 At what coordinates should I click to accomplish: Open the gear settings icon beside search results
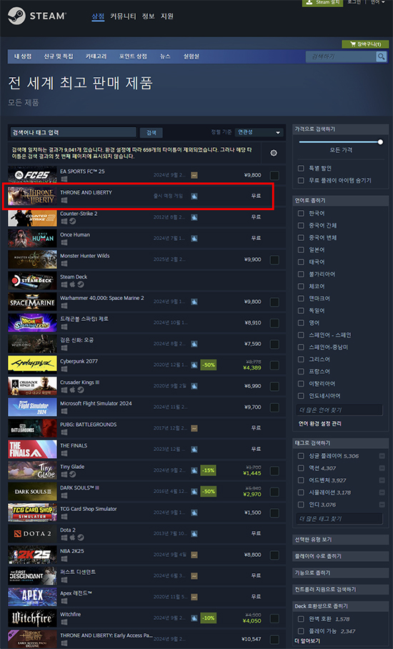[x=274, y=153]
